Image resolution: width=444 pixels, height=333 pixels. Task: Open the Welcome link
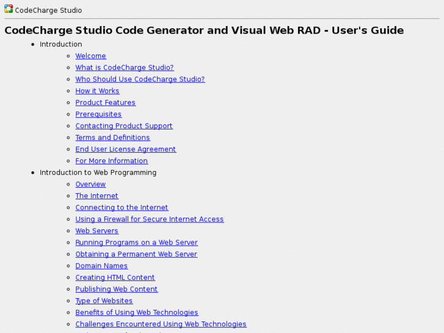[x=90, y=56]
